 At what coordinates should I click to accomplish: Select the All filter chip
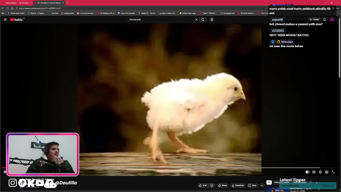pyautogui.click(x=269, y=182)
